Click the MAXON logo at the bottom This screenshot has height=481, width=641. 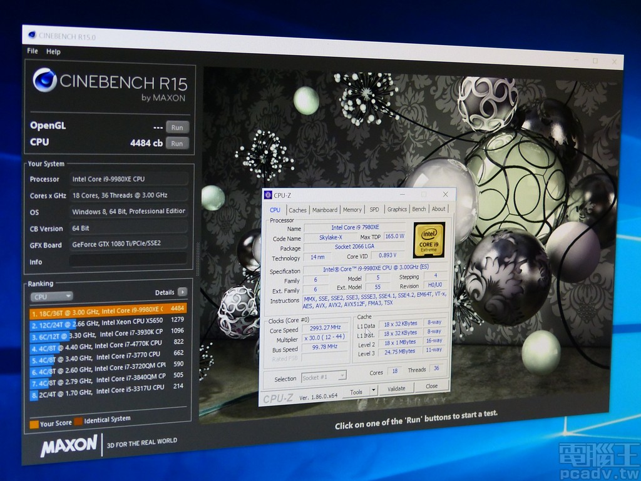[x=69, y=445]
